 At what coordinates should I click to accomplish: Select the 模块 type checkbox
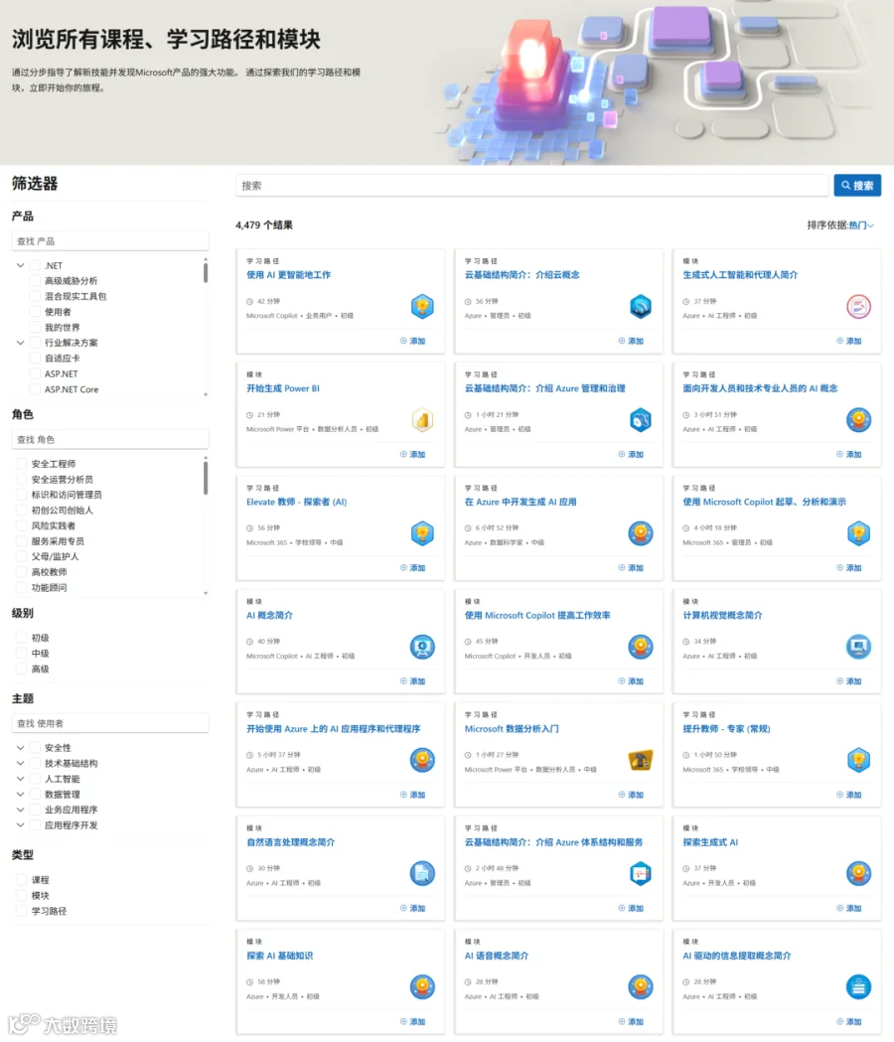point(21,896)
